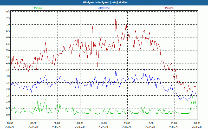
Task: Click the 4,0 y-axis label
Action: pyautogui.click(x=8, y=63)
